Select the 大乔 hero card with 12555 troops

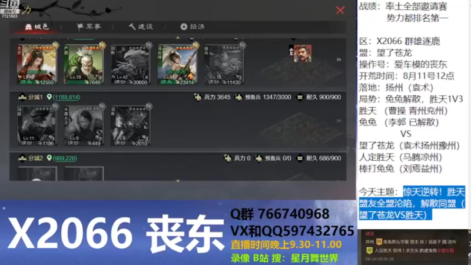click(x=37, y=65)
